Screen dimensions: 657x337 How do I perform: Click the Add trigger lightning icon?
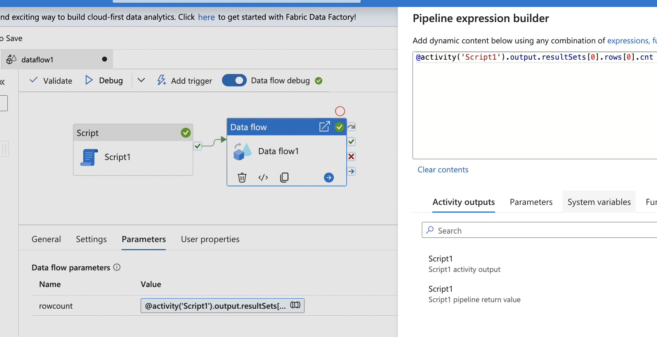pyautogui.click(x=162, y=80)
